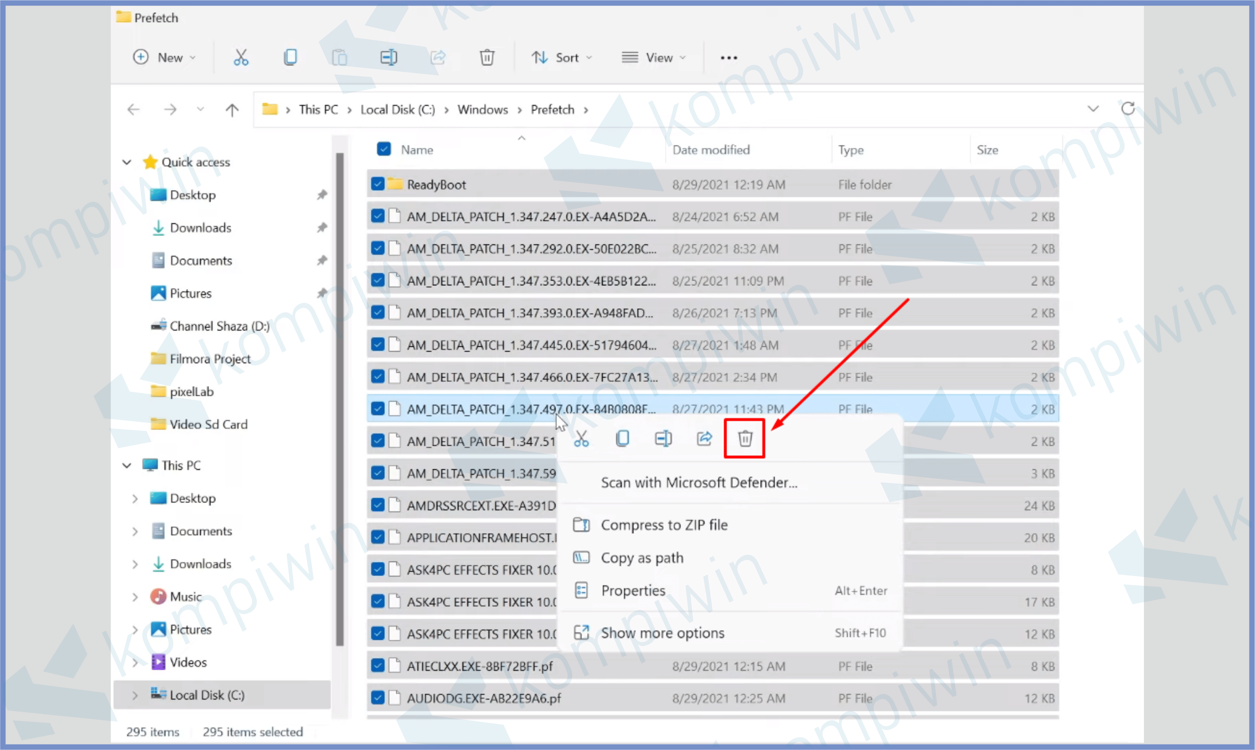1255x750 pixels.
Task: Open the Sort dropdown
Action: 562,58
